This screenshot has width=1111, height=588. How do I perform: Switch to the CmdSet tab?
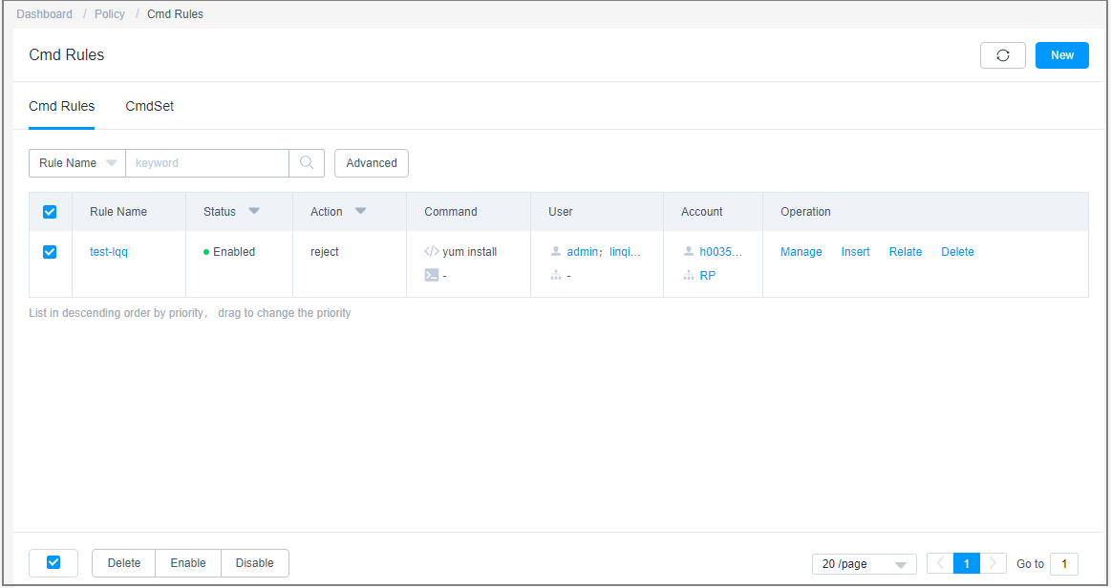150,106
